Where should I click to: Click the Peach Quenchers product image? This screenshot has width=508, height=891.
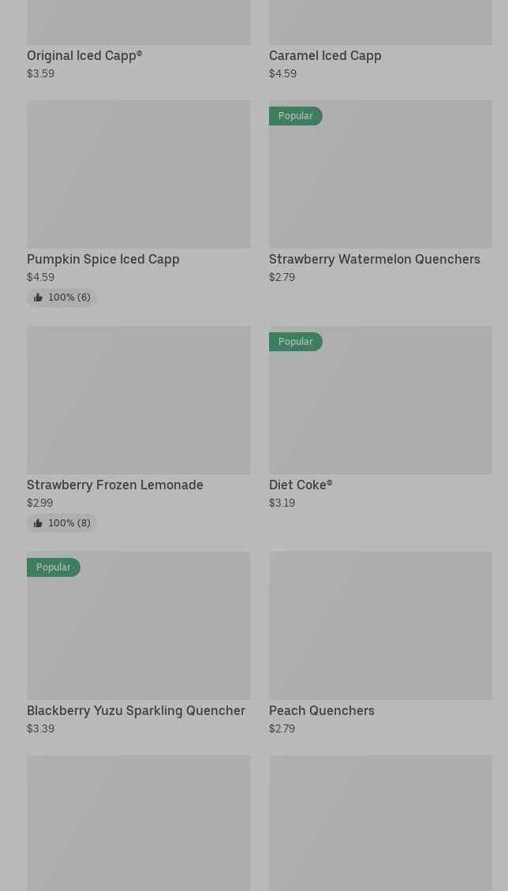click(x=380, y=625)
